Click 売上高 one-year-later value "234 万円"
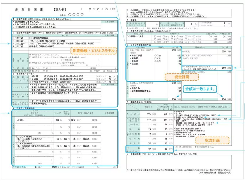This screenshot has width=245, height=182. 168,114
